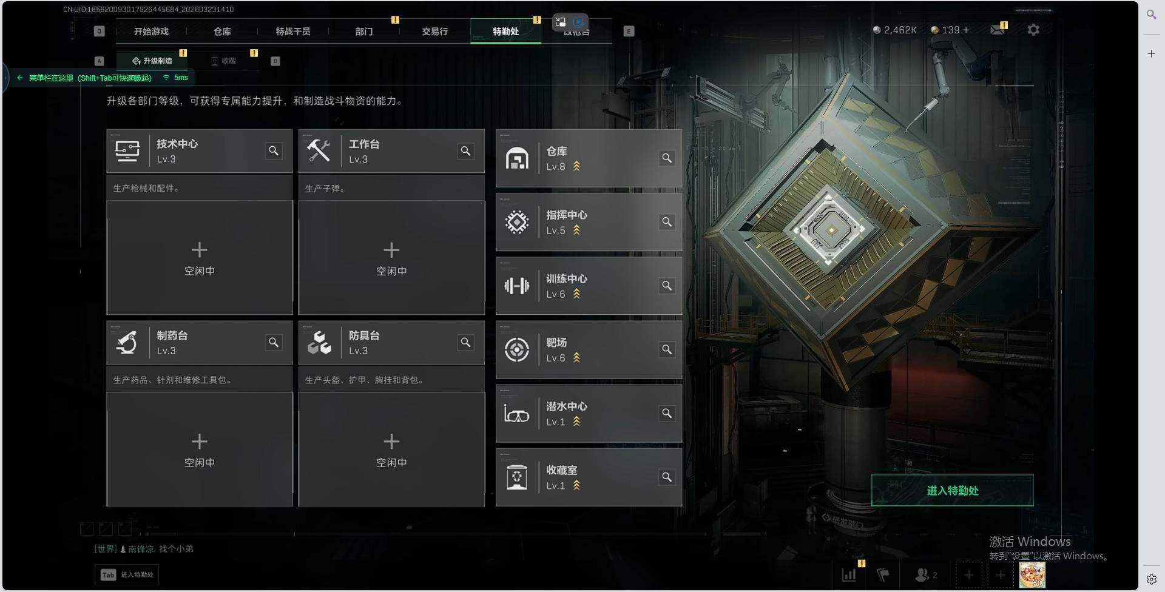Click the player avatar thumbnail bottom right
This screenshot has width=1165, height=592.
pyautogui.click(x=1032, y=574)
